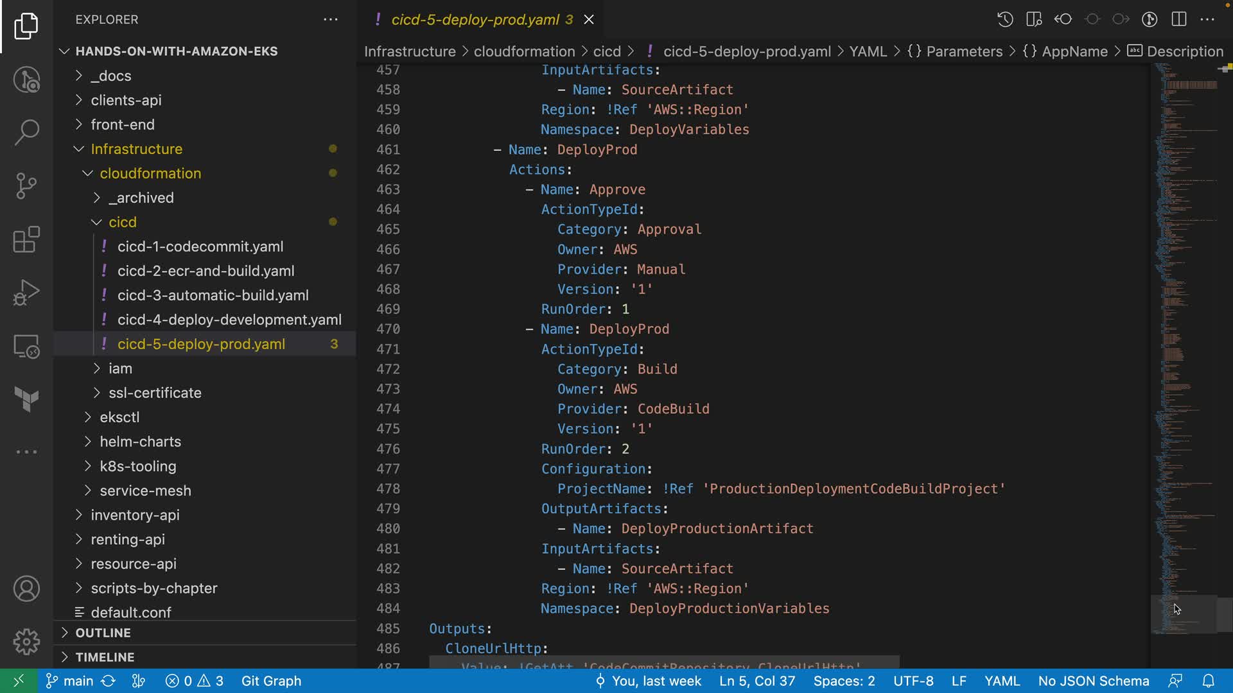Click the Accounts icon
This screenshot has height=693, width=1233.
tap(26, 589)
